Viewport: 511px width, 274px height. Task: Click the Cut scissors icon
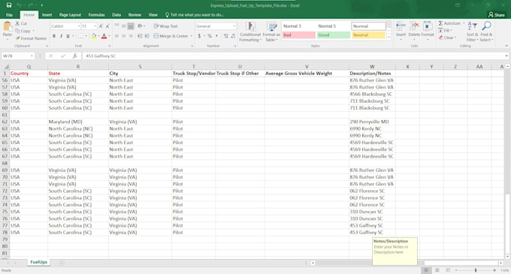pyautogui.click(x=17, y=23)
